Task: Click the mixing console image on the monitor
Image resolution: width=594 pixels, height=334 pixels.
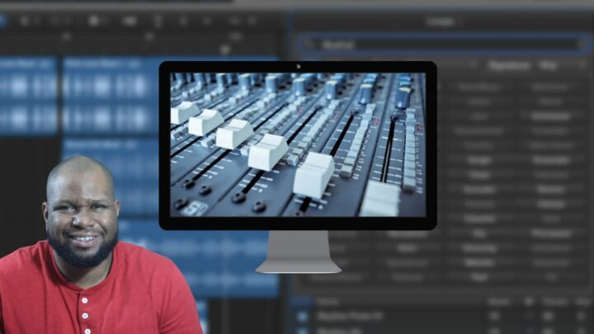Action: click(x=298, y=144)
